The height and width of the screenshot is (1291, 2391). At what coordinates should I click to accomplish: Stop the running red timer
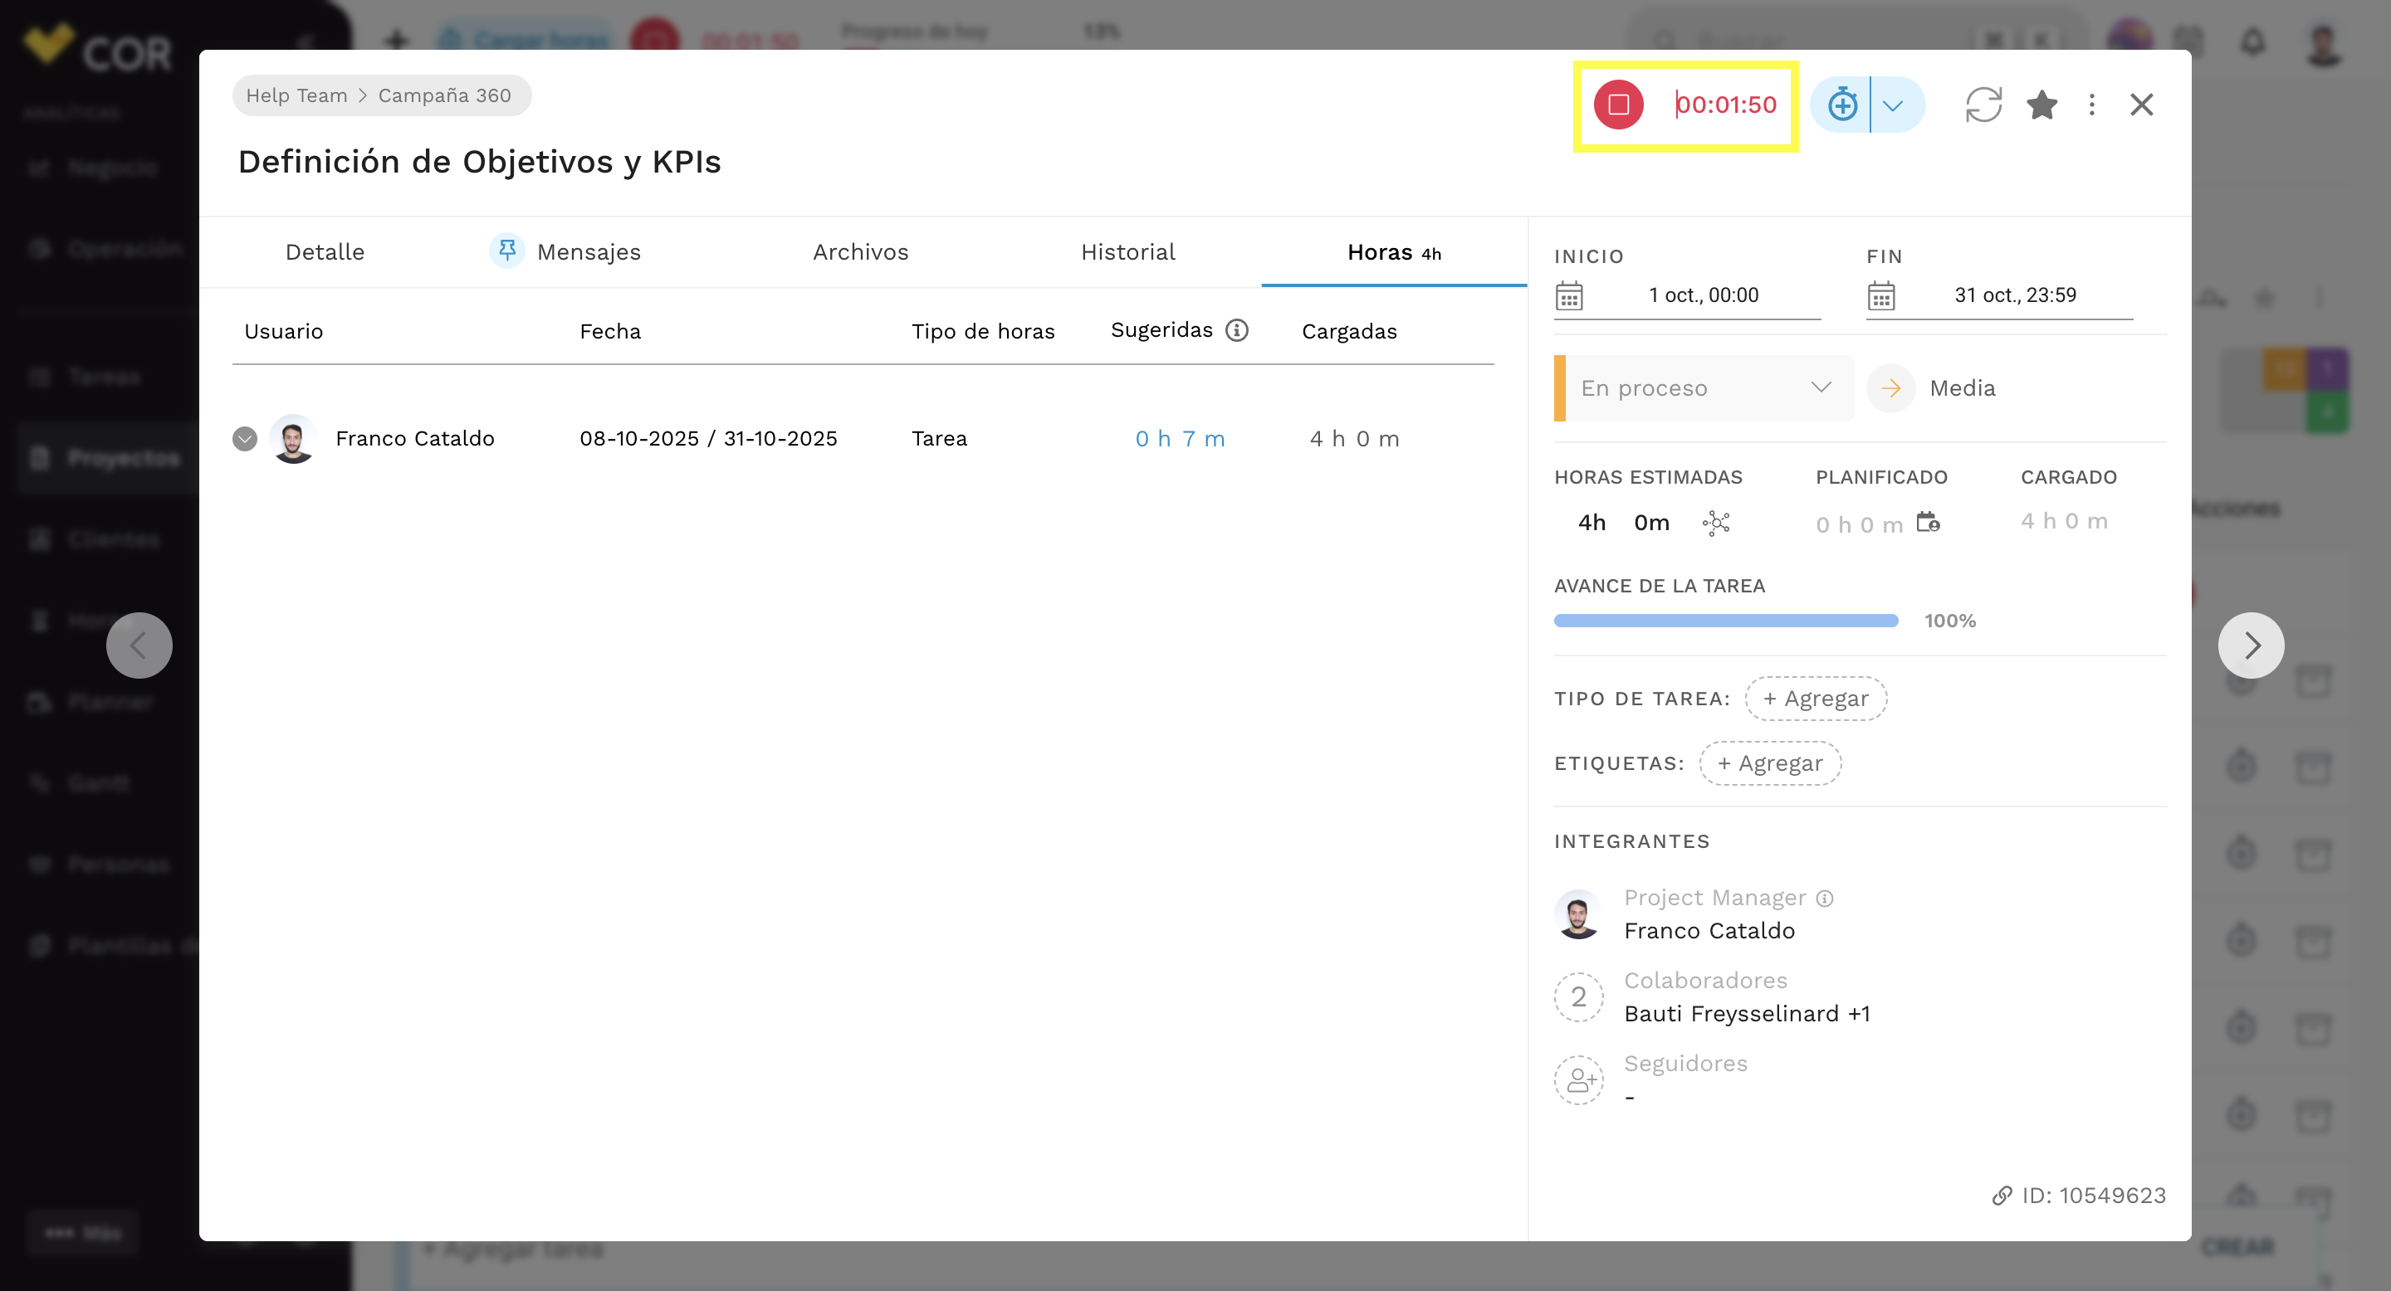tap(1618, 105)
